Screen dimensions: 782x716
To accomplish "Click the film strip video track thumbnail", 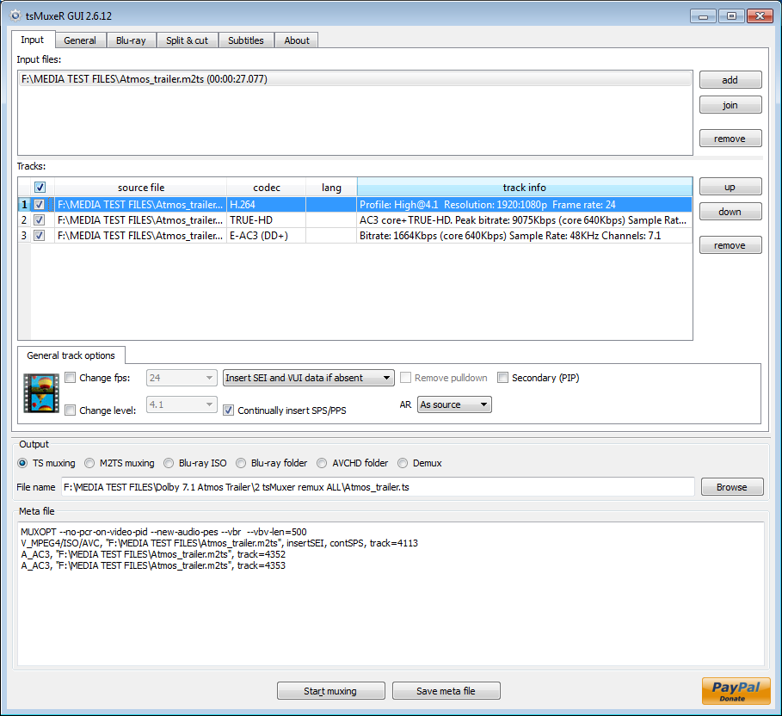I will [x=41, y=393].
